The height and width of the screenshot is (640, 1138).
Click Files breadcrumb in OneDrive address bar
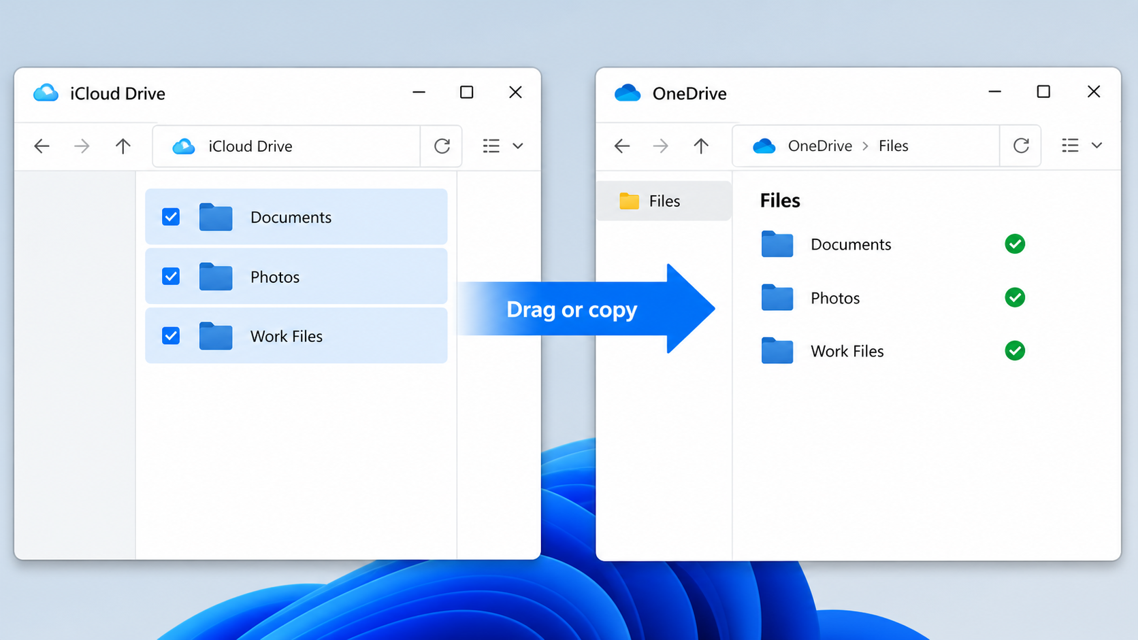click(893, 146)
